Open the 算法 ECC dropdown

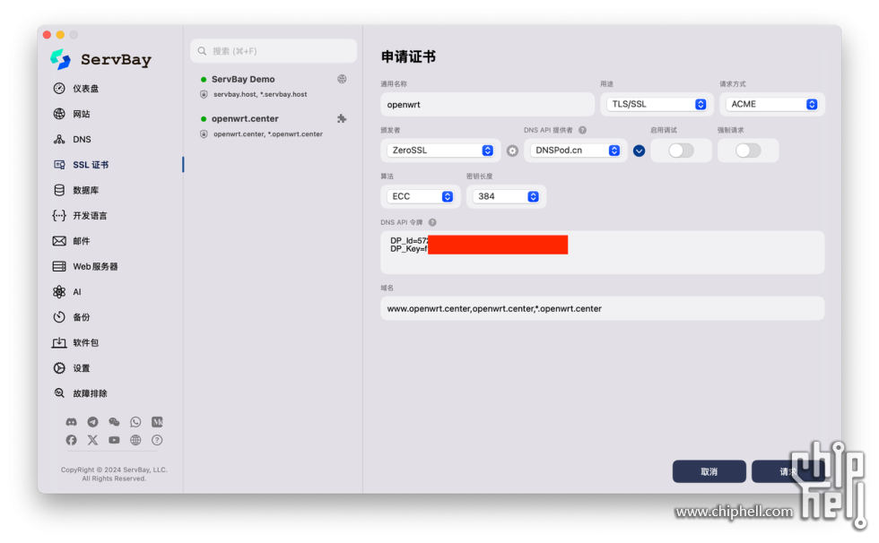click(421, 196)
